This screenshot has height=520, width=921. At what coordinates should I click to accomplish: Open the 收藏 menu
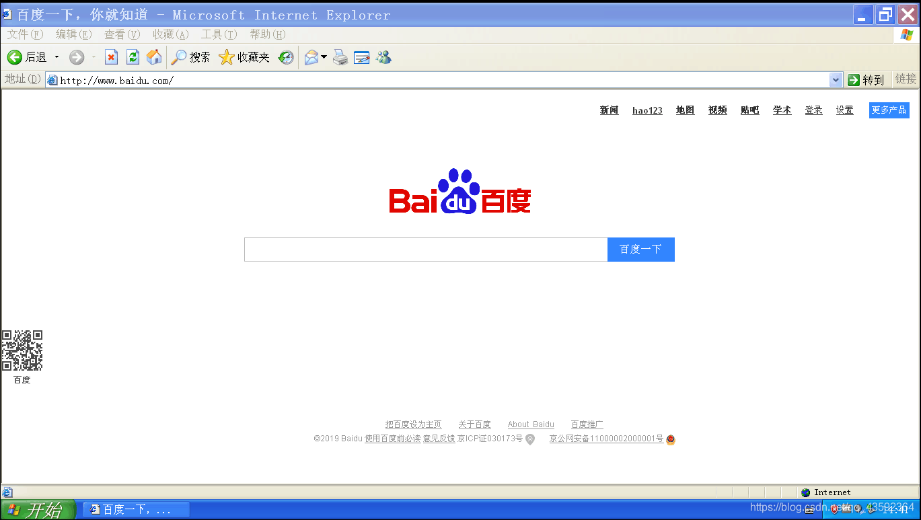tap(171, 34)
